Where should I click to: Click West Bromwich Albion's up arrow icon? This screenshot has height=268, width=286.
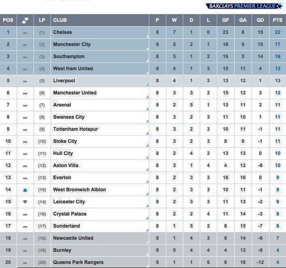point(25,190)
